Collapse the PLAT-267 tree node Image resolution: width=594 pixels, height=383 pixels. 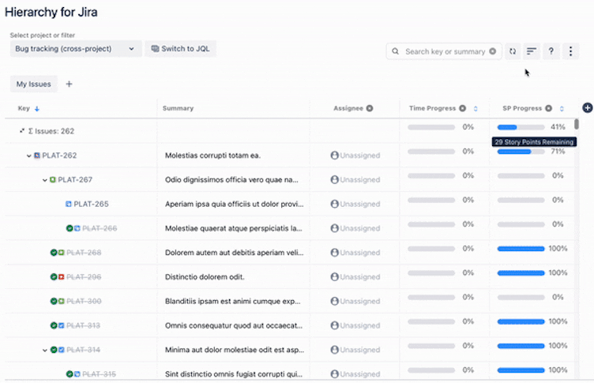point(45,180)
